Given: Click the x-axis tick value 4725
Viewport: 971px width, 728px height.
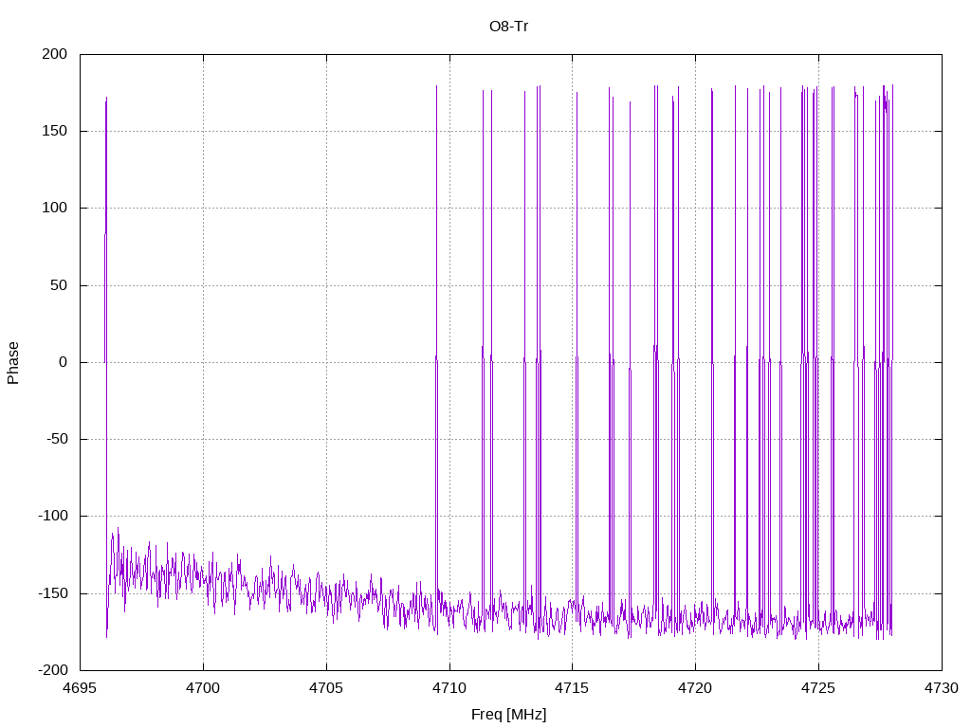Looking at the screenshot, I should [818, 688].
